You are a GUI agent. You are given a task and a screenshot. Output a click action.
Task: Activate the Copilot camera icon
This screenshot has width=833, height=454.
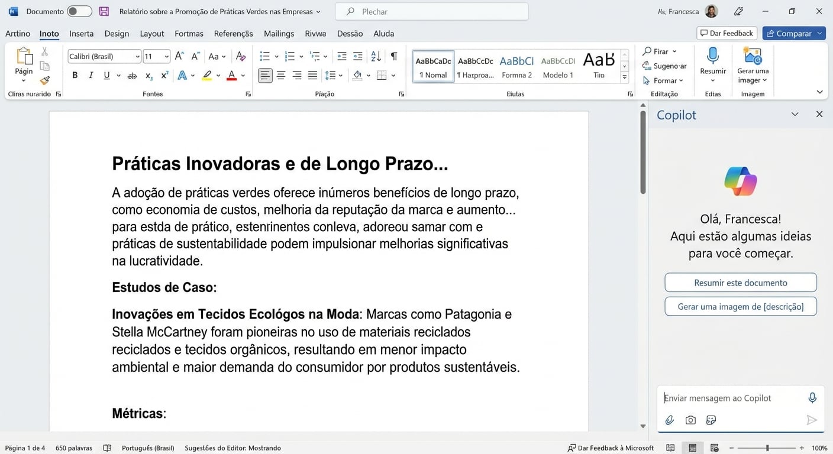[x=690, y=420]
